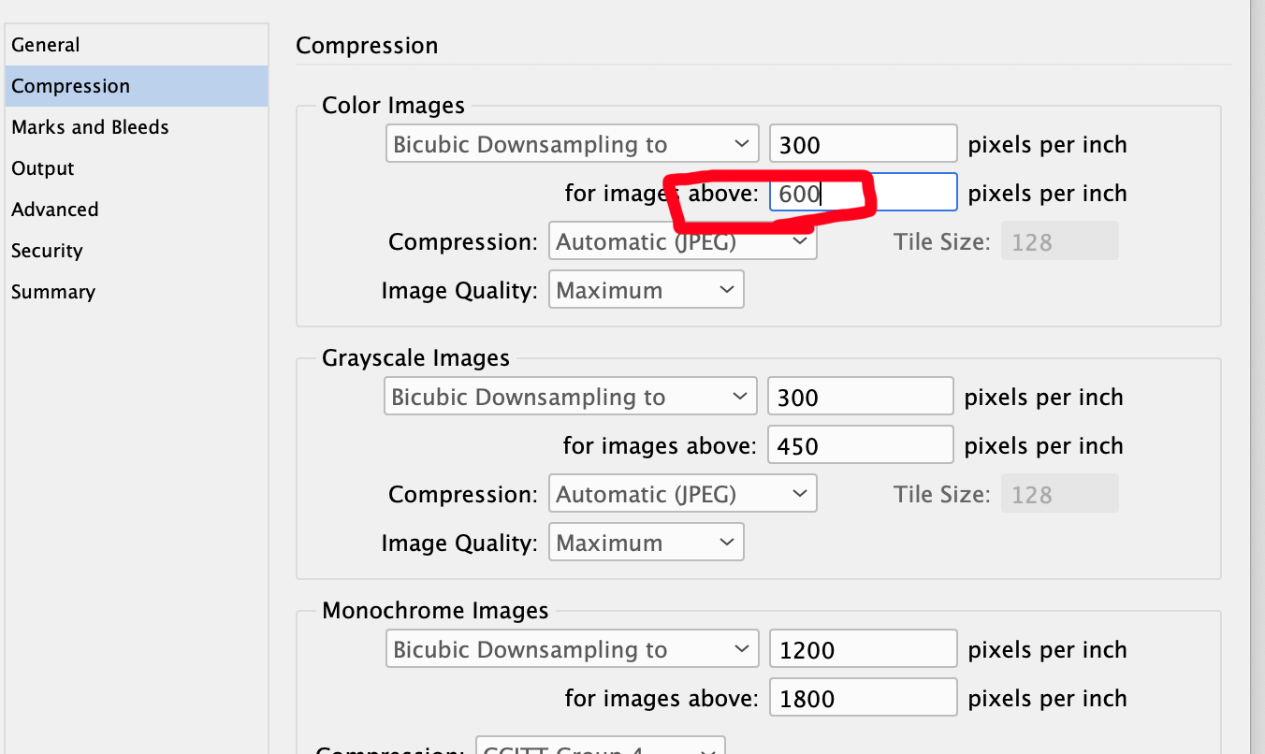Open the CCITT Group 4 compression dropdown
Viewport: 1265px width, 754px height.
tap(600, 748)
